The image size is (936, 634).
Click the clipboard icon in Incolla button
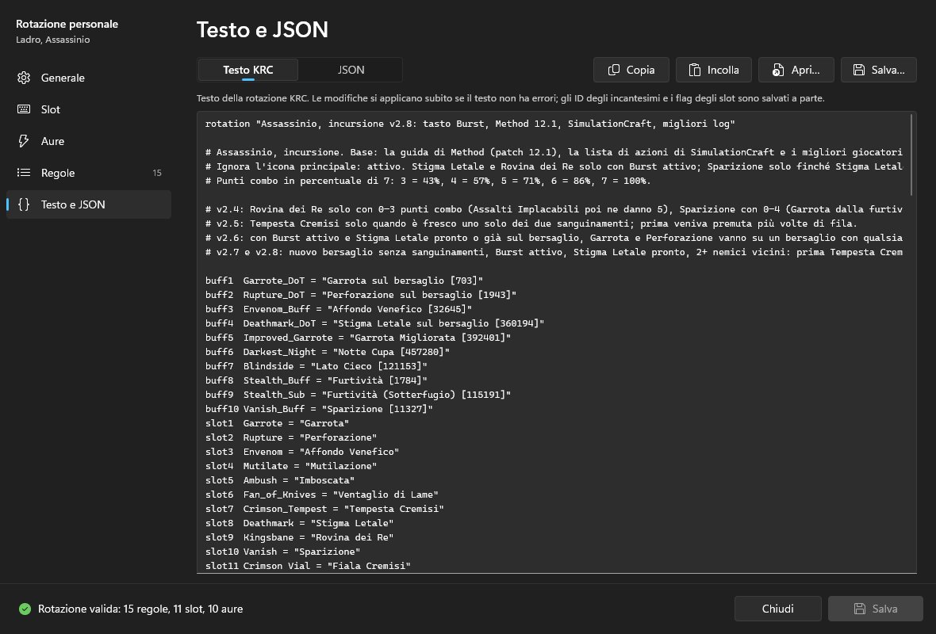(x=695, y=70)
